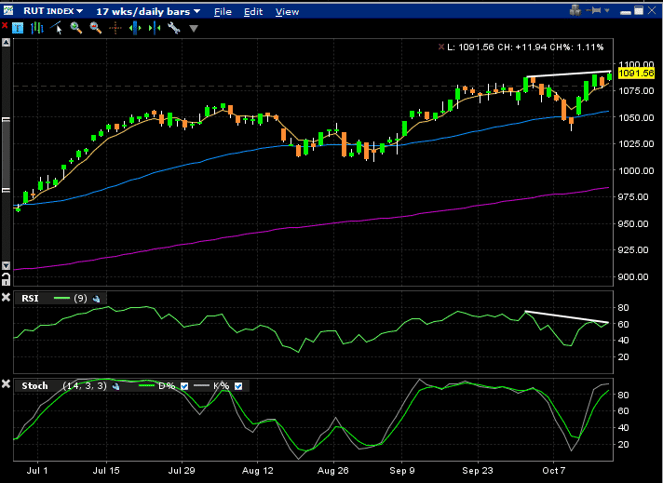This screenshot has width=663, height=483.
Task: Toggle the crosshair cursor tool
Action: point(115,28)
